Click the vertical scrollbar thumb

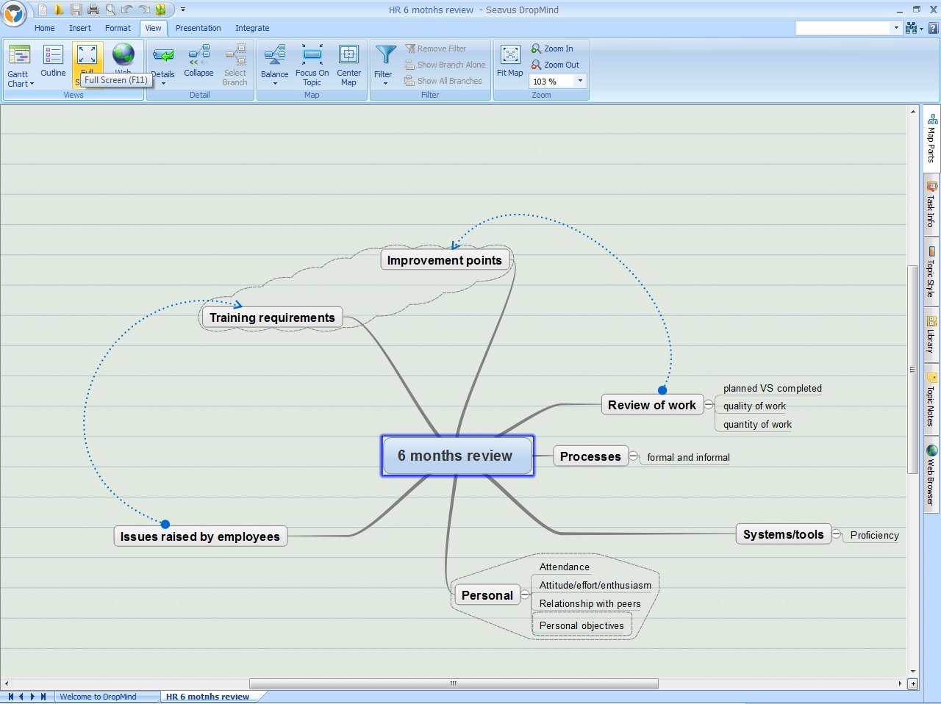[913, 370]
